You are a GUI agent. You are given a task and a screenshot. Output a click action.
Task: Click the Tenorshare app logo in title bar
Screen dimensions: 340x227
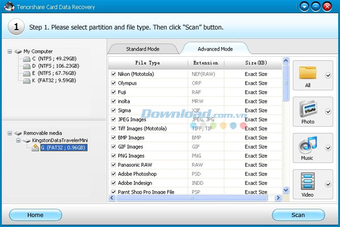[9, 6]
